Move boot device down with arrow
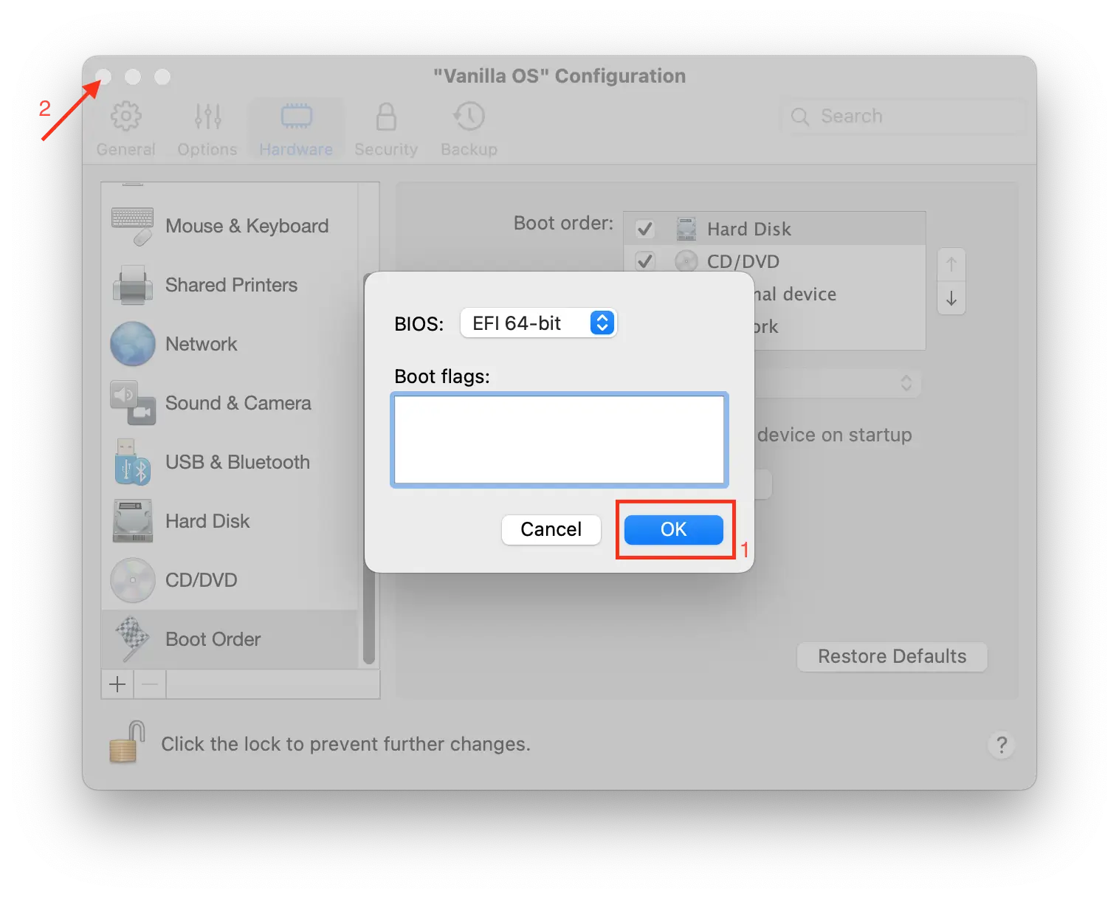 951,298
